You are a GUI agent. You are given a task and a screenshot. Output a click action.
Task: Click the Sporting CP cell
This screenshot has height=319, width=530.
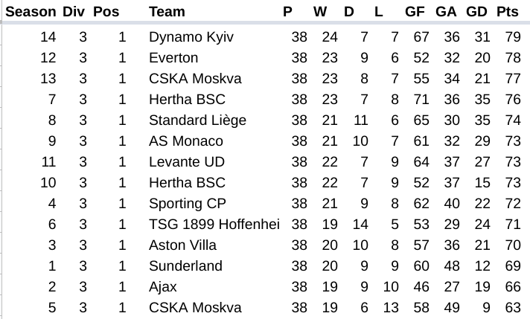(186, 204)
